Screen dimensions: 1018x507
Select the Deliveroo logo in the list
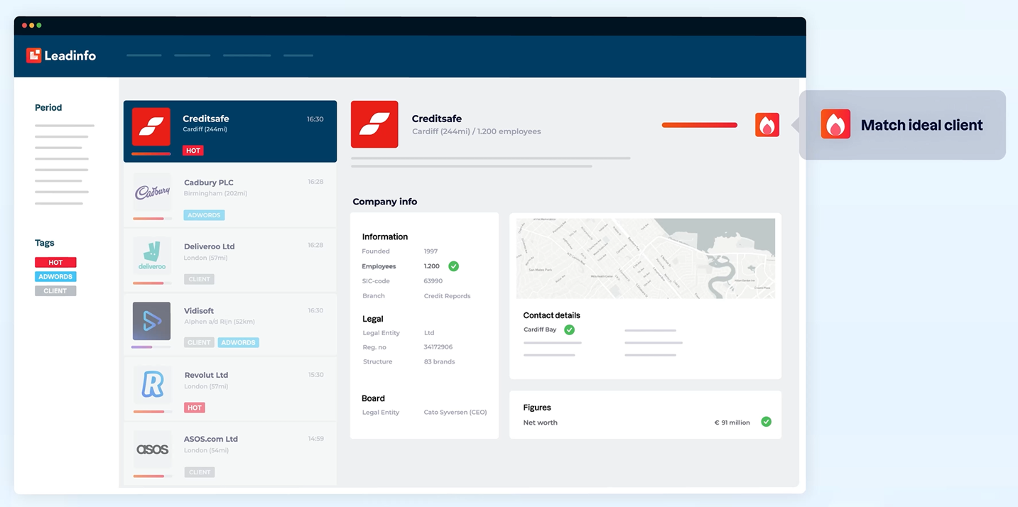pos(152,256)
